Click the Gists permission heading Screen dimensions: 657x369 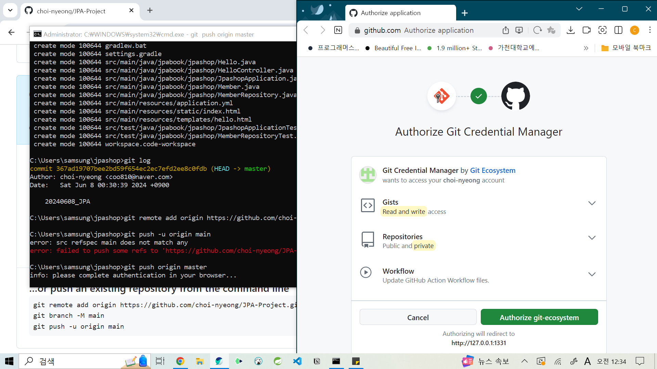(x=390, y=202)
